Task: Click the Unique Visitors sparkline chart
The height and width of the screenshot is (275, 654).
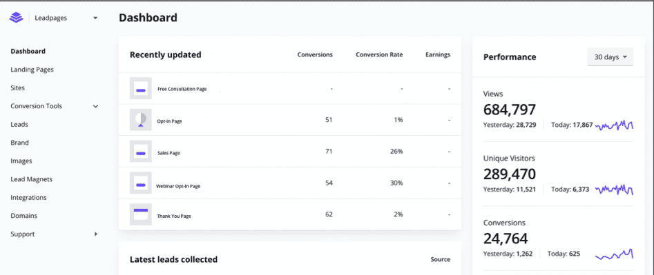Action: [615, 190]
